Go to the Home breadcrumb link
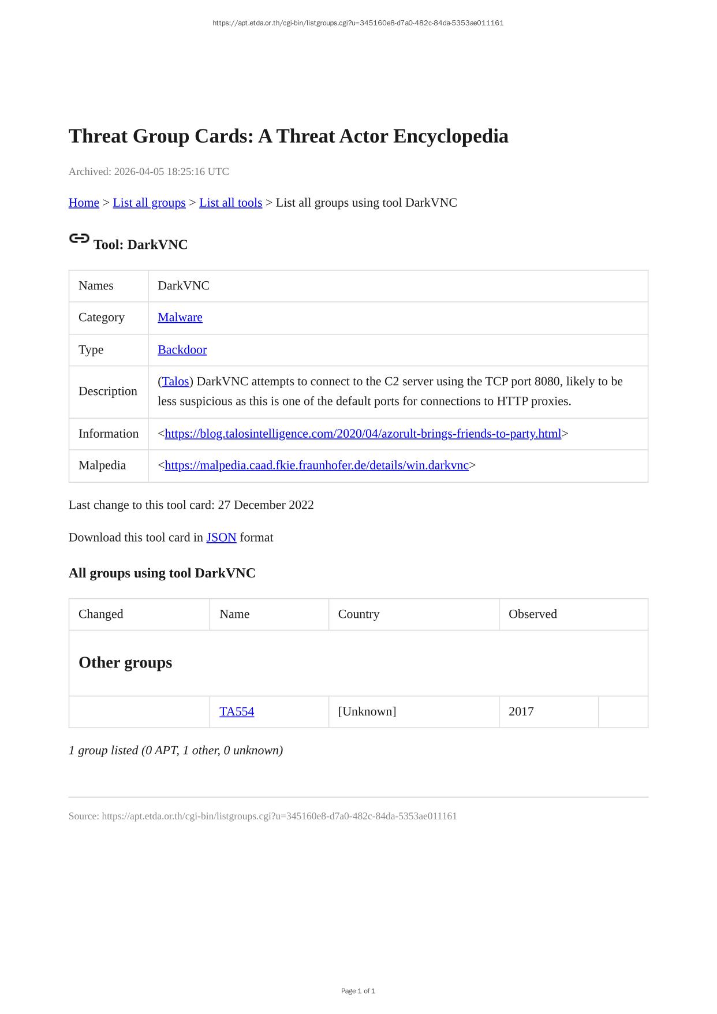 [x=84, y=203]
